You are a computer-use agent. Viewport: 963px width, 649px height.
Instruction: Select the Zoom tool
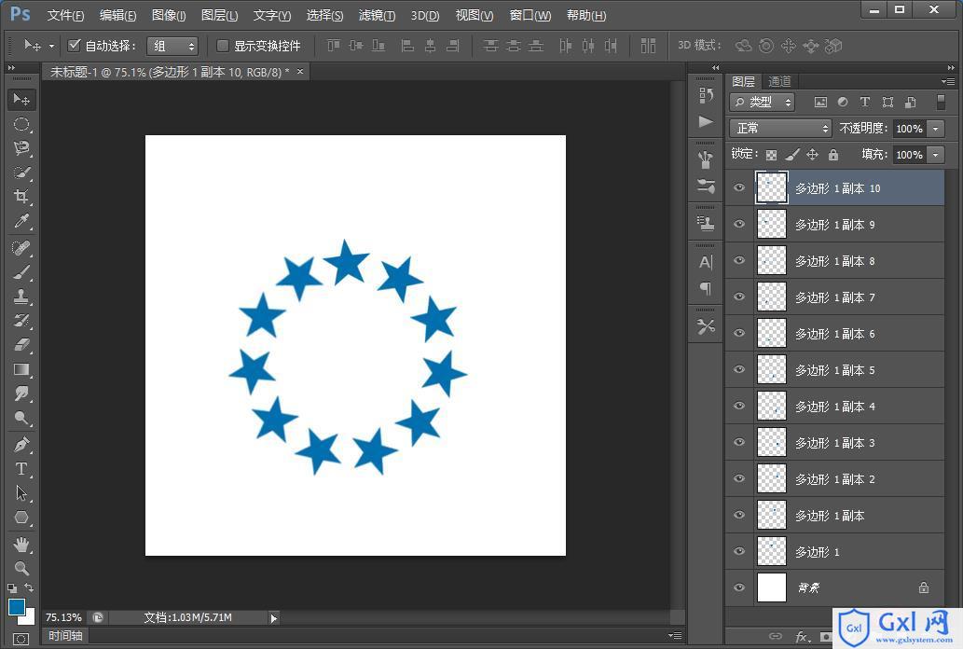(21, 569)
